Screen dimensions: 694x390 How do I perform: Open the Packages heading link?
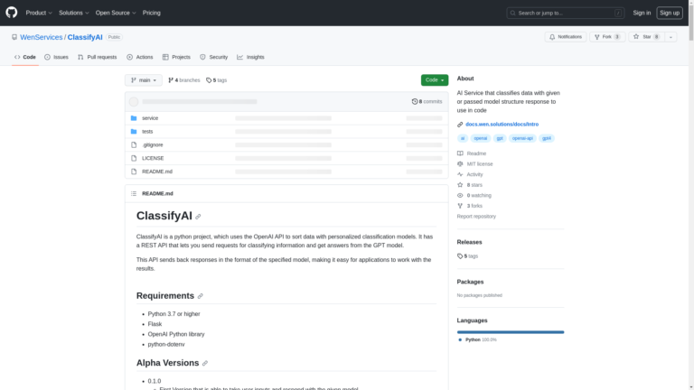(470, 282)
